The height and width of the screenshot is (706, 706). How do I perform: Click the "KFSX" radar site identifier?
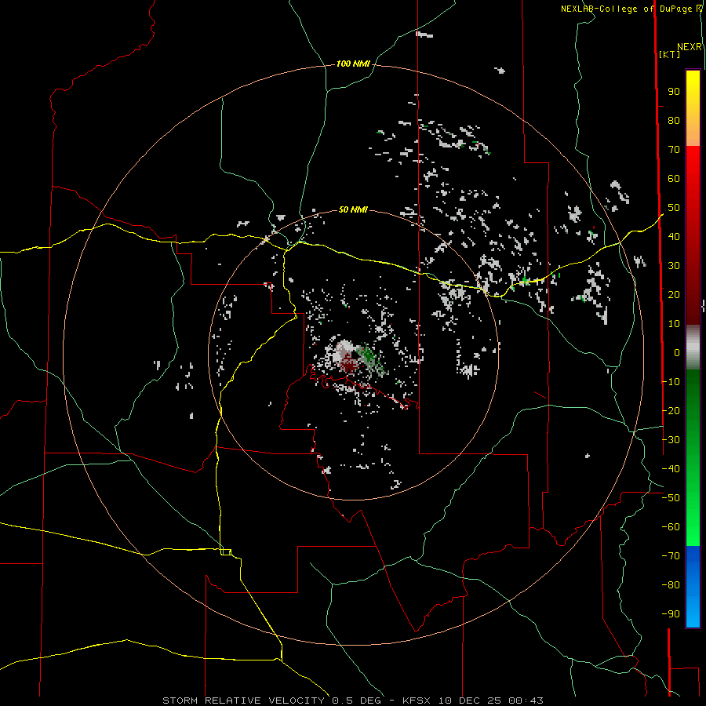click(x=417, y=701)
